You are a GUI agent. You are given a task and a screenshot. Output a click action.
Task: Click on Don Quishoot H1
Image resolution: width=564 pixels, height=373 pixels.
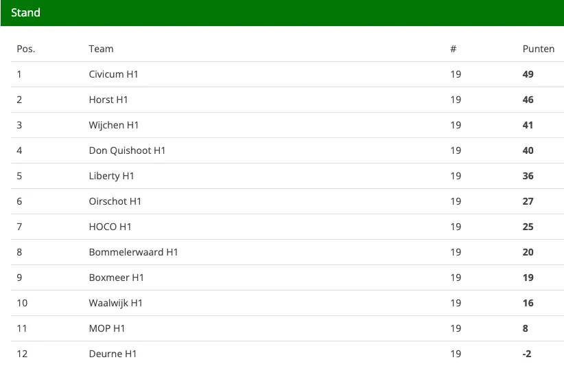(x=127, y=150)
